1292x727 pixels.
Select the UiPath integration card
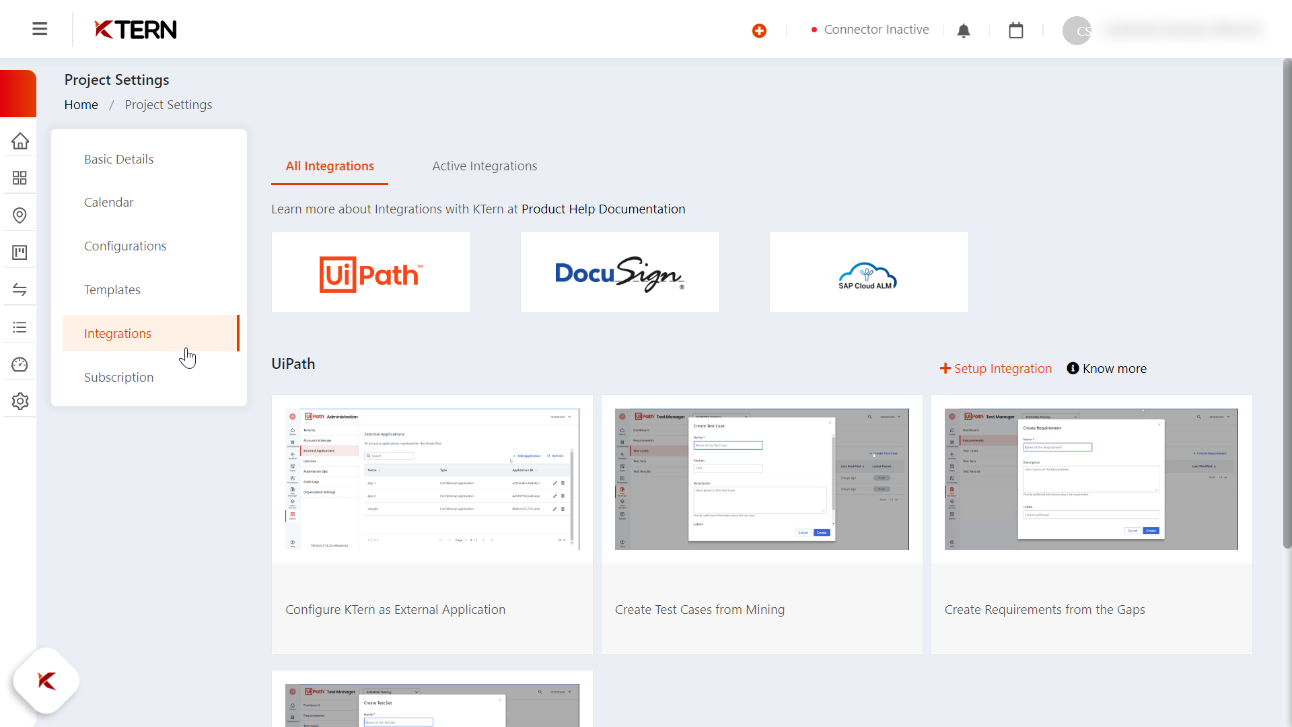[371, 272]
